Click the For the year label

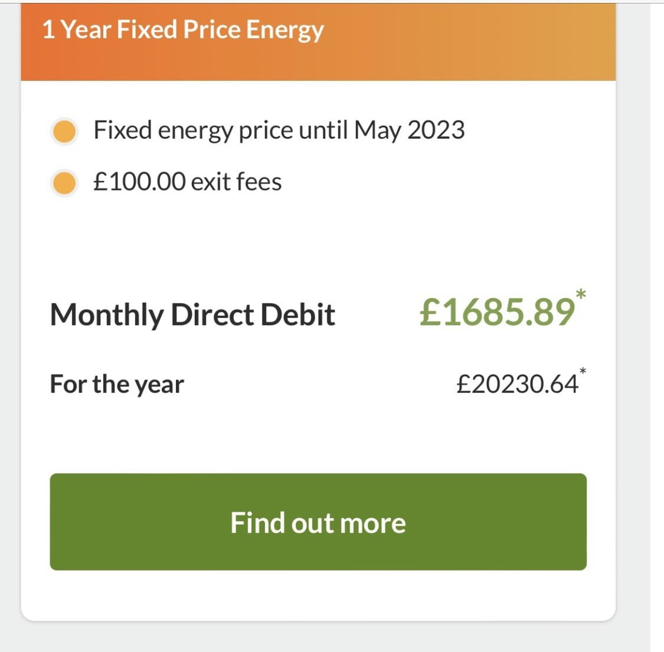click(117, 384)
